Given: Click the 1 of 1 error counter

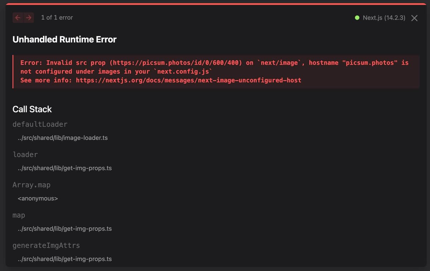Looking at the screenshot, I should (x=57, y=17).
